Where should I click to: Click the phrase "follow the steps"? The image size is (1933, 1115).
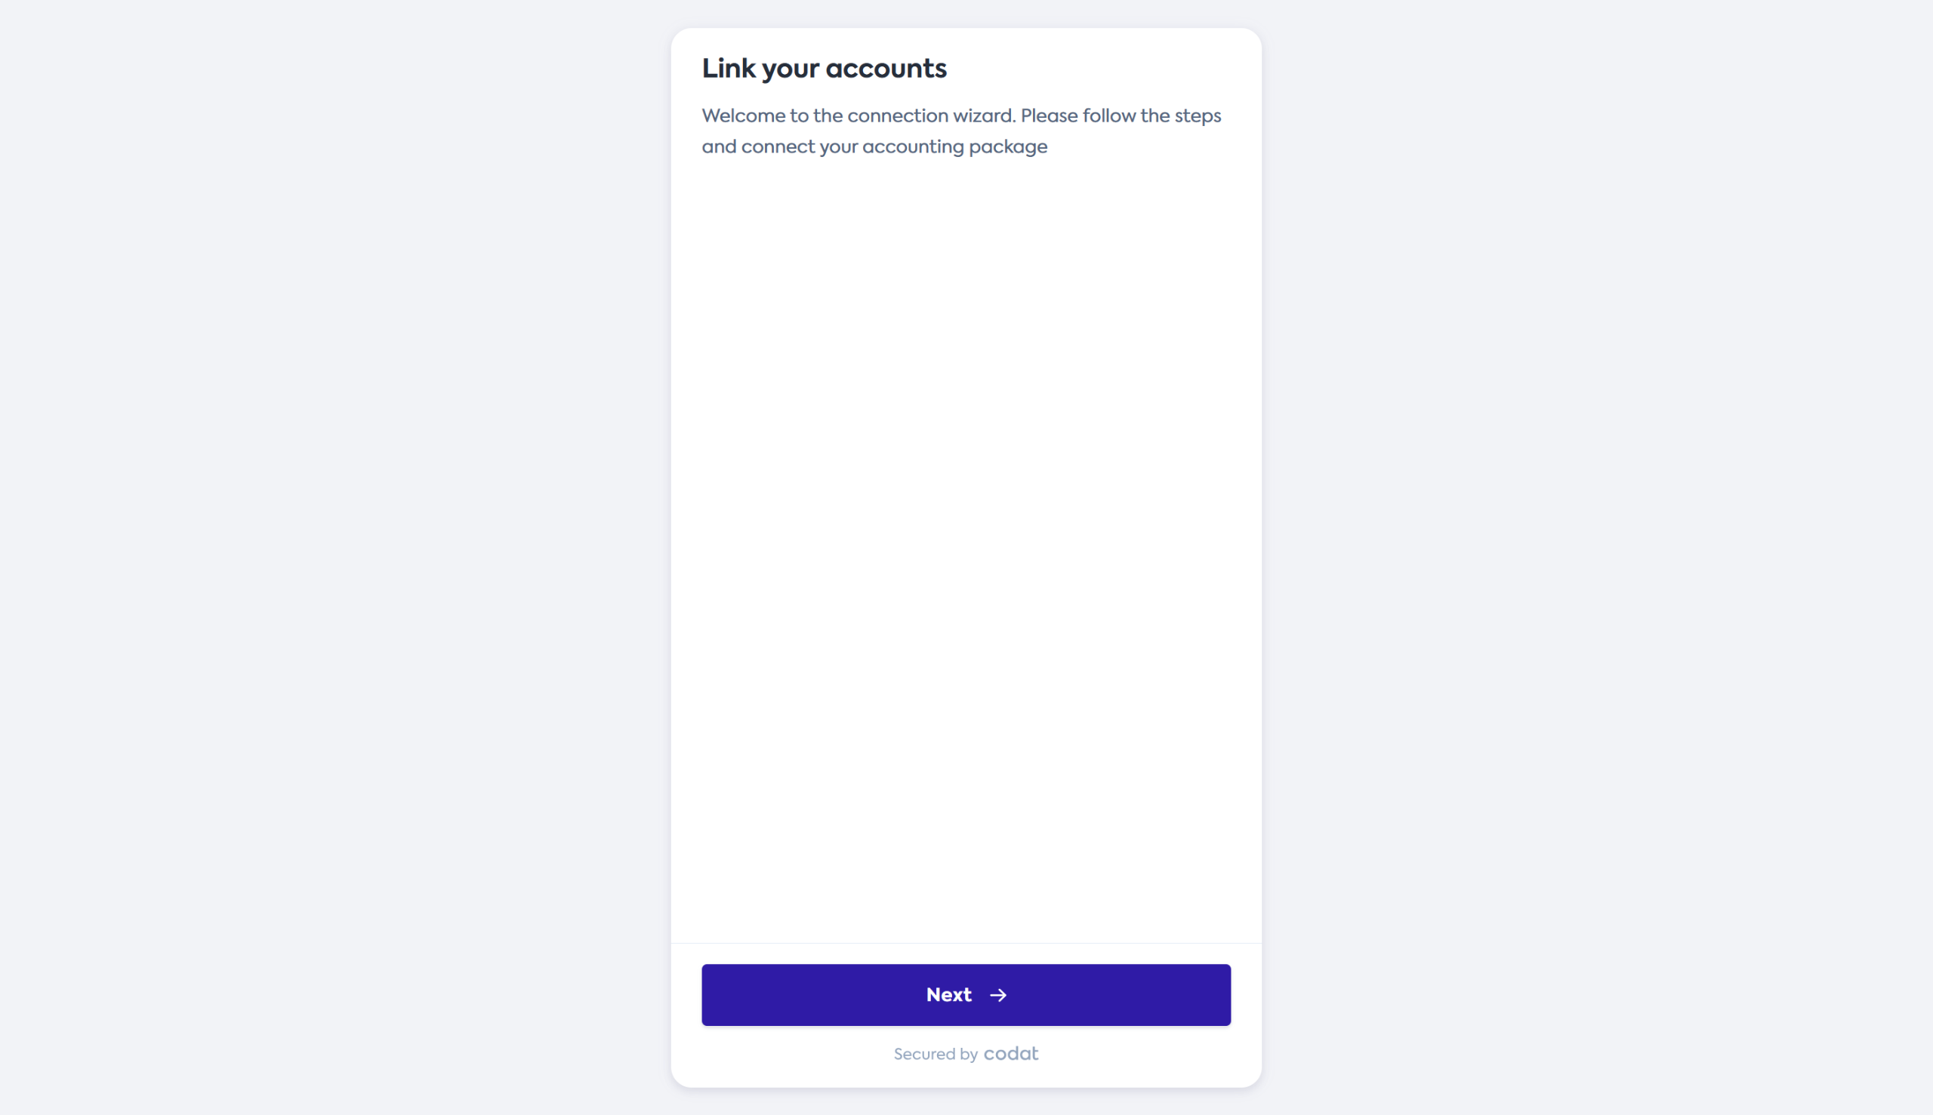coord(1151,116)
